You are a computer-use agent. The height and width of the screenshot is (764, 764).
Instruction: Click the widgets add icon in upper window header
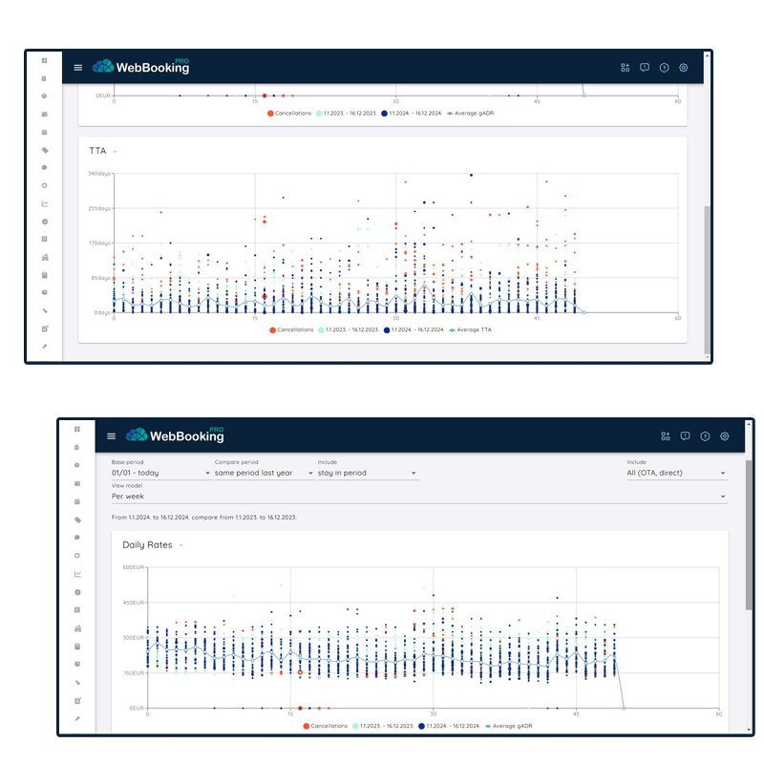626,68
